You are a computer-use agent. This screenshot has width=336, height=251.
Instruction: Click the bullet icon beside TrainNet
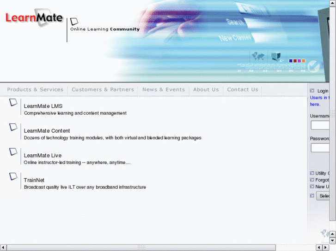(13, 176)
